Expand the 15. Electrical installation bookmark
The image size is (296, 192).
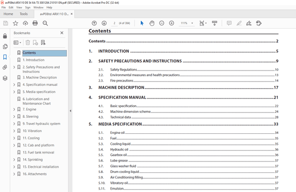(14, 167)
